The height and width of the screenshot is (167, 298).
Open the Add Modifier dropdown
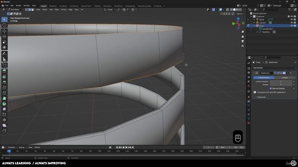pos(274,68)
